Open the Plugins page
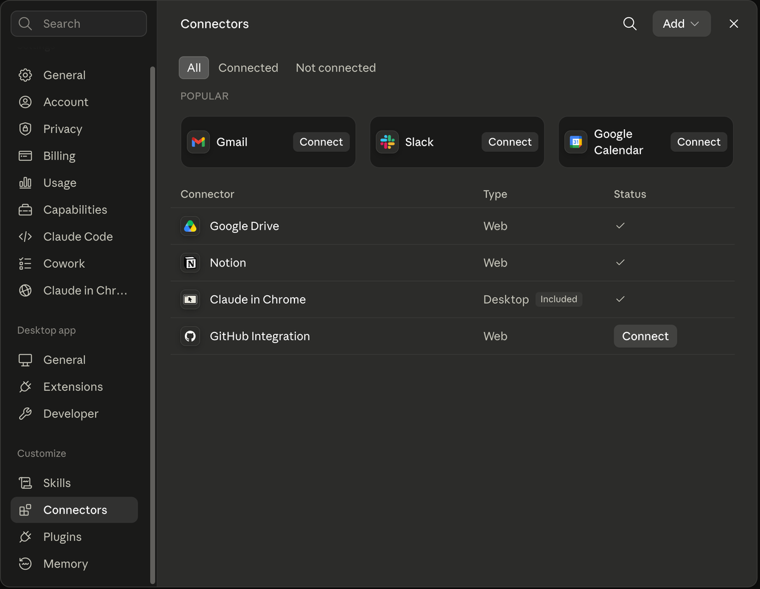The image size is (760, 589). click(x=74, y=536)
